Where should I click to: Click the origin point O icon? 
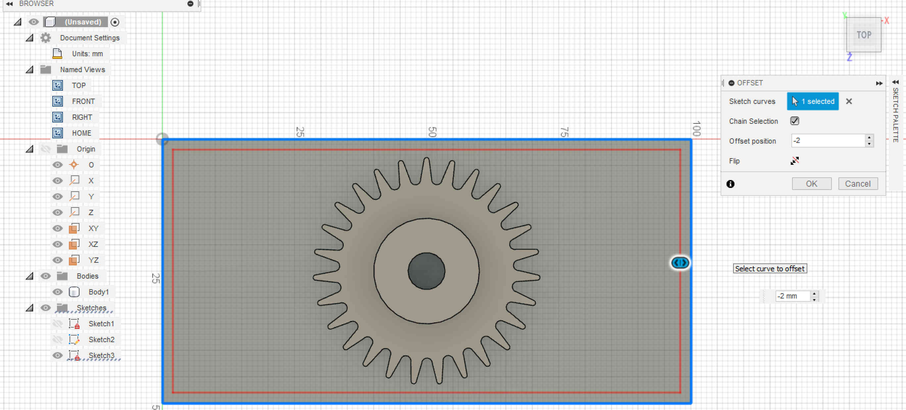74,164
